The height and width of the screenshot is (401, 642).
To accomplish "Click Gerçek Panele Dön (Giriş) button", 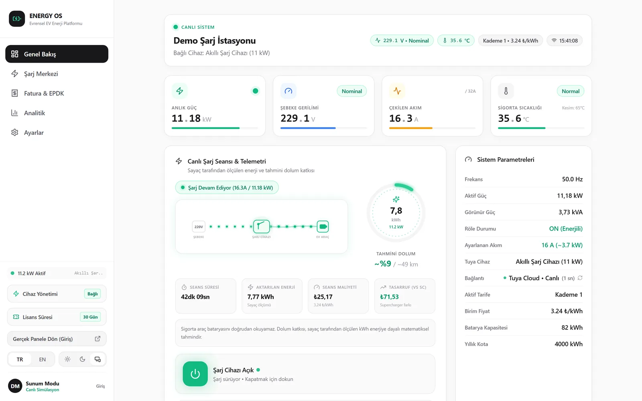I will coord(57,339).
